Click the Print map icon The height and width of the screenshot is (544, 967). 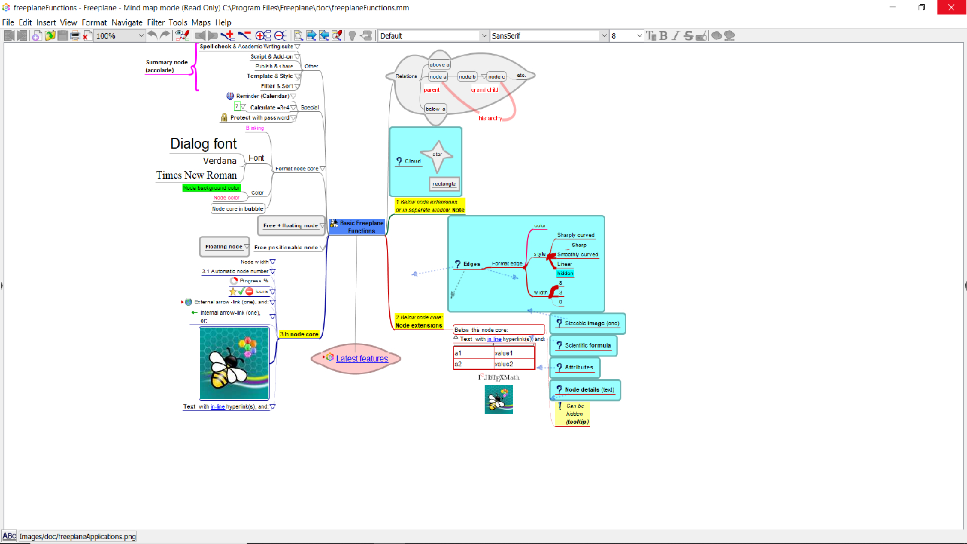point(75,36)
